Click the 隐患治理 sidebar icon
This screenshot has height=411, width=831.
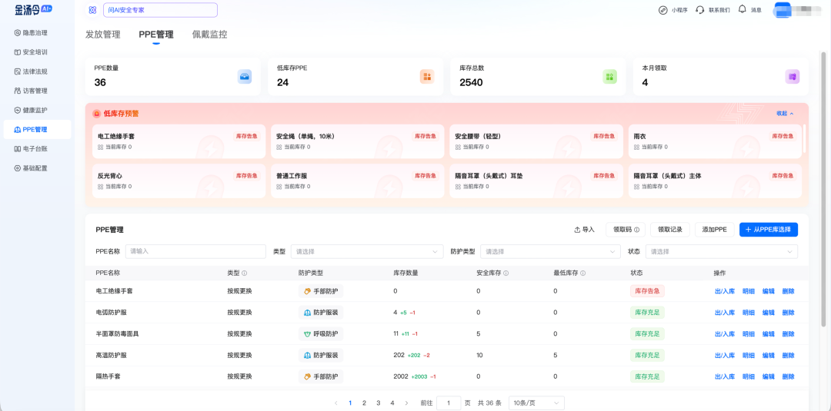click(x=18, y=33)
